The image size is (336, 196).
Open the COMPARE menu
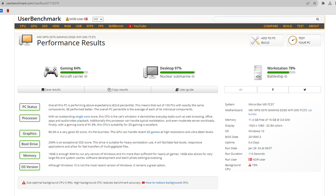[x=271, y=26]
